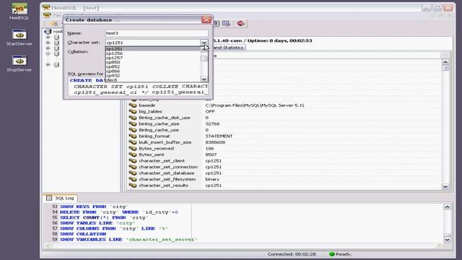Click the icon beside character_set_filesystem

[133, 179]
